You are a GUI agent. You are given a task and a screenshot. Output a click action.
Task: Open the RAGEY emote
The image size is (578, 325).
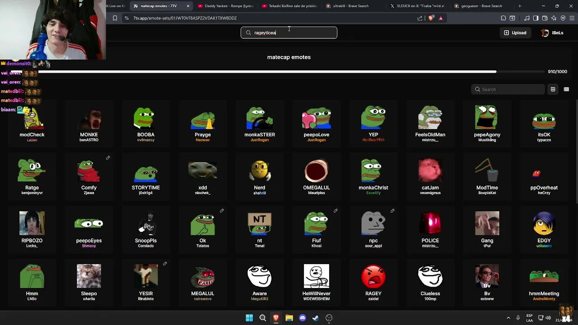[373, 283]
